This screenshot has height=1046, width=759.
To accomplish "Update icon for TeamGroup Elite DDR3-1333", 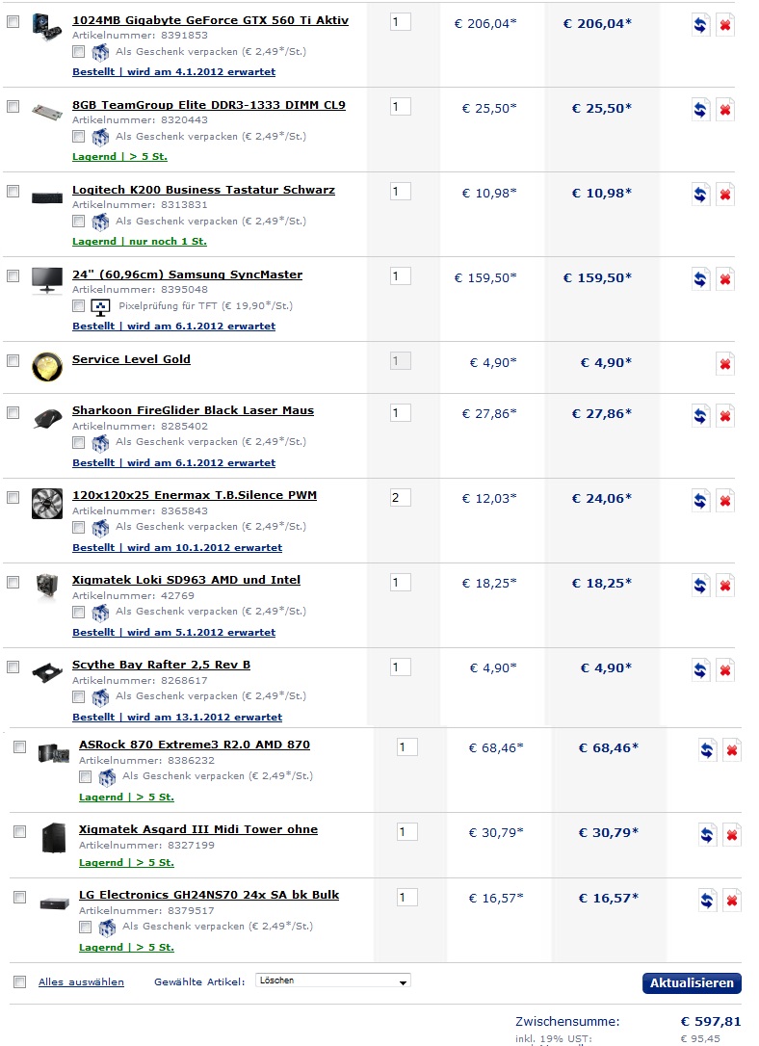I will tap(699, 110).
